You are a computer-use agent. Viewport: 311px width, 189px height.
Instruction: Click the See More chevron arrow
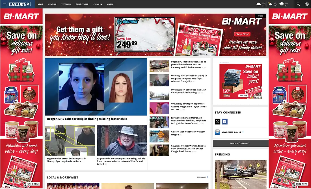208,177
